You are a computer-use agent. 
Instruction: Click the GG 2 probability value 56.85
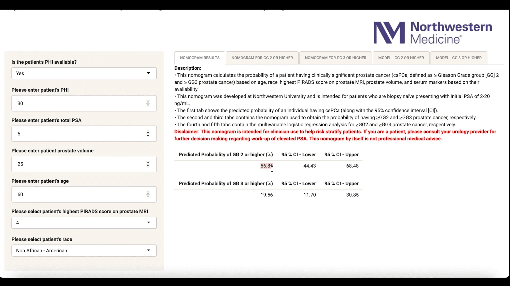pos(266,166)
